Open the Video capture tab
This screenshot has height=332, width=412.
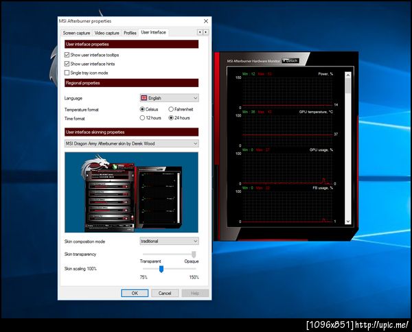[x=106, y=33]
